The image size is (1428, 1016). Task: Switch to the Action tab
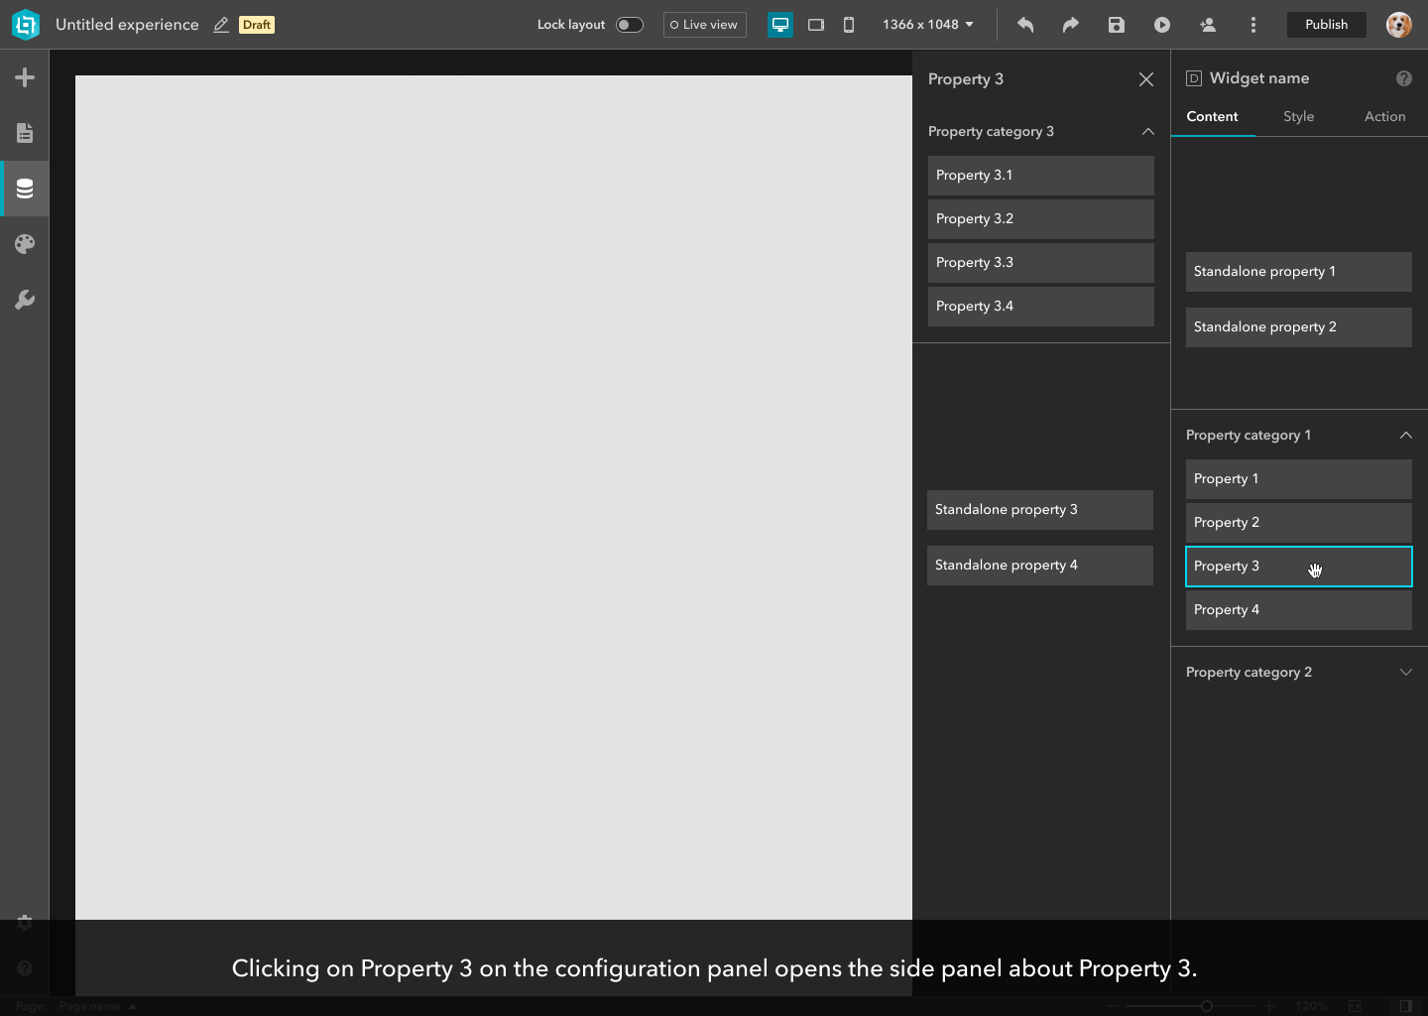coord(1384,116)
